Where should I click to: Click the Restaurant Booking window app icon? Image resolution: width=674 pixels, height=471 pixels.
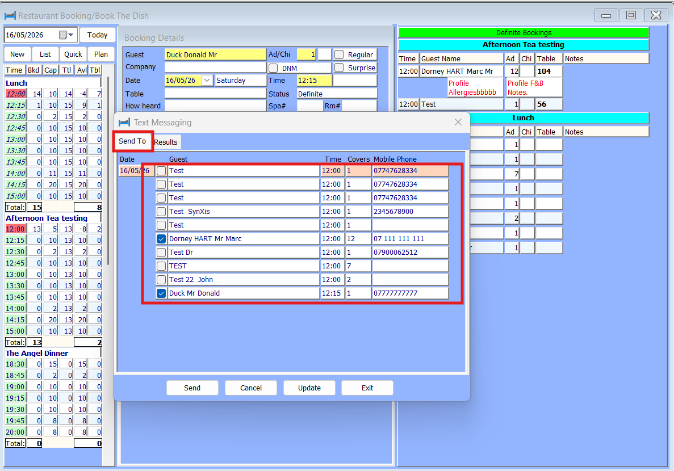(10, 16)
